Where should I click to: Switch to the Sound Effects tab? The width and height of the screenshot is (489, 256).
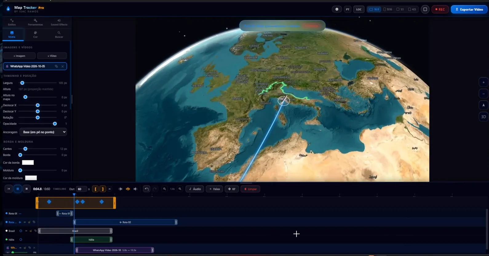tap(59, 22)
